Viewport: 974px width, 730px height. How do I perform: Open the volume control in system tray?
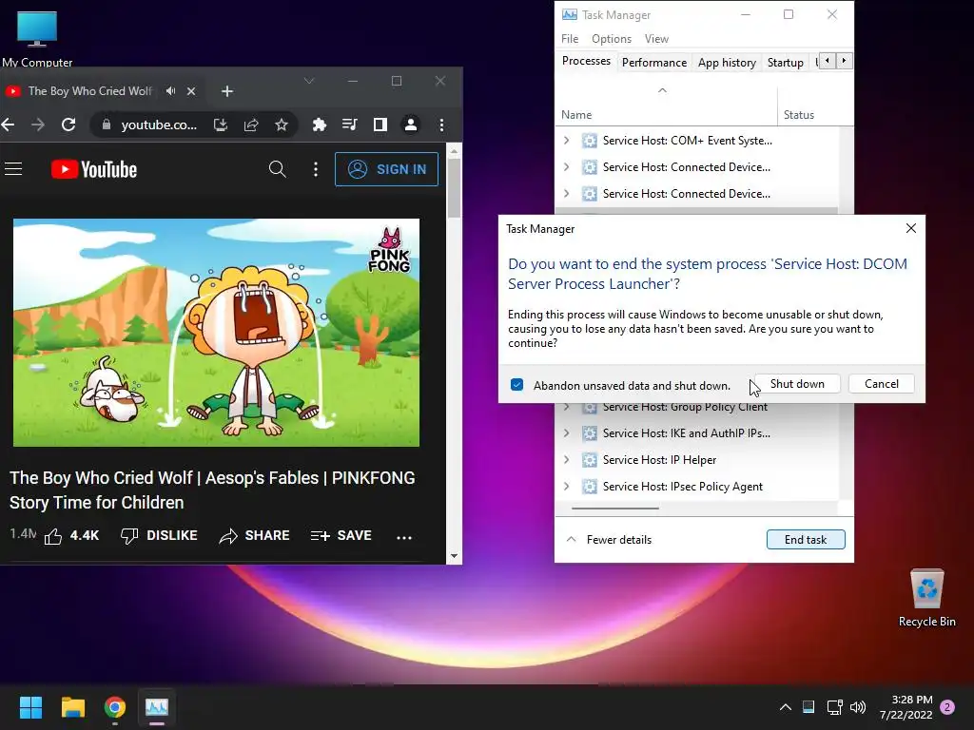(x=858, y=707)
